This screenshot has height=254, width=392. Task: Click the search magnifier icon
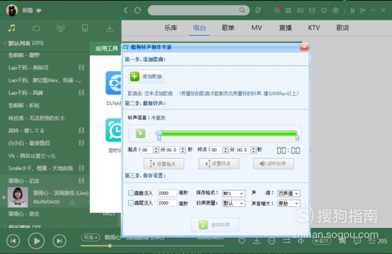click(242, 10)
